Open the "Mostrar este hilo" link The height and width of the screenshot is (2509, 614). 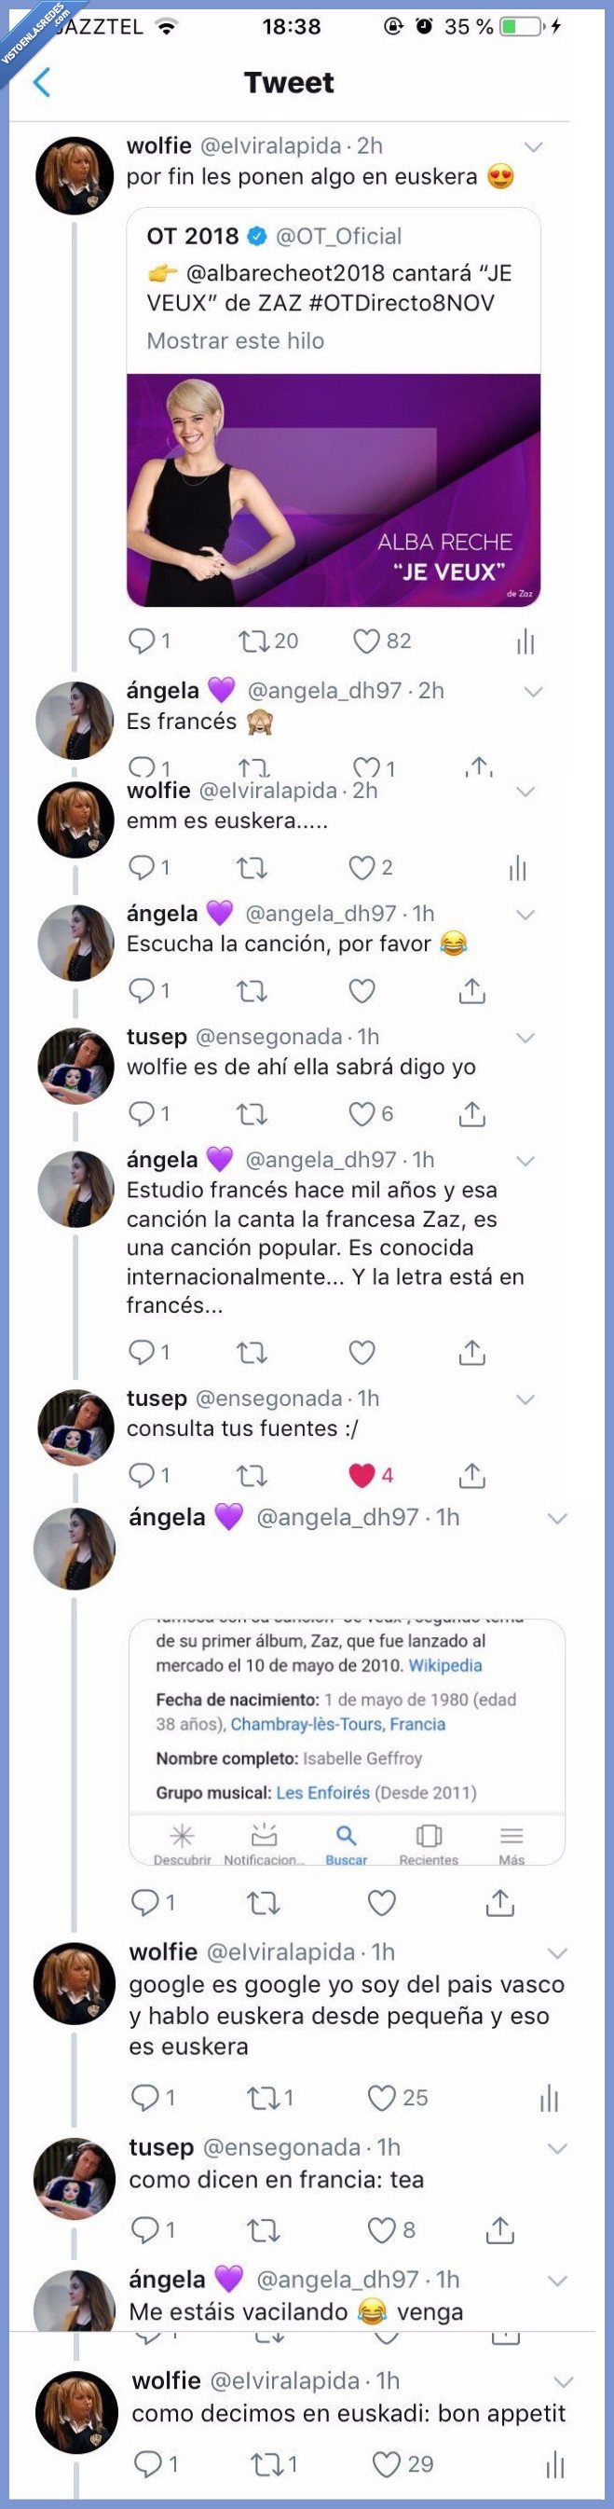(235, 341)
